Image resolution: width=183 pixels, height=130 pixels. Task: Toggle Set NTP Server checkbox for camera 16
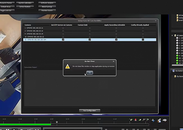[x=63, y=40]
